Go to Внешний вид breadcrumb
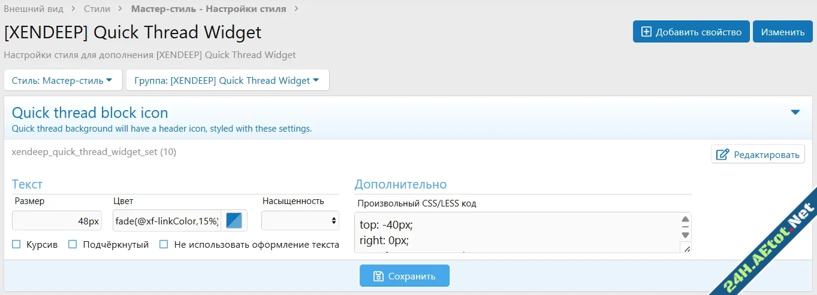Viewport: 817px width, 295px height. (34, 9)
